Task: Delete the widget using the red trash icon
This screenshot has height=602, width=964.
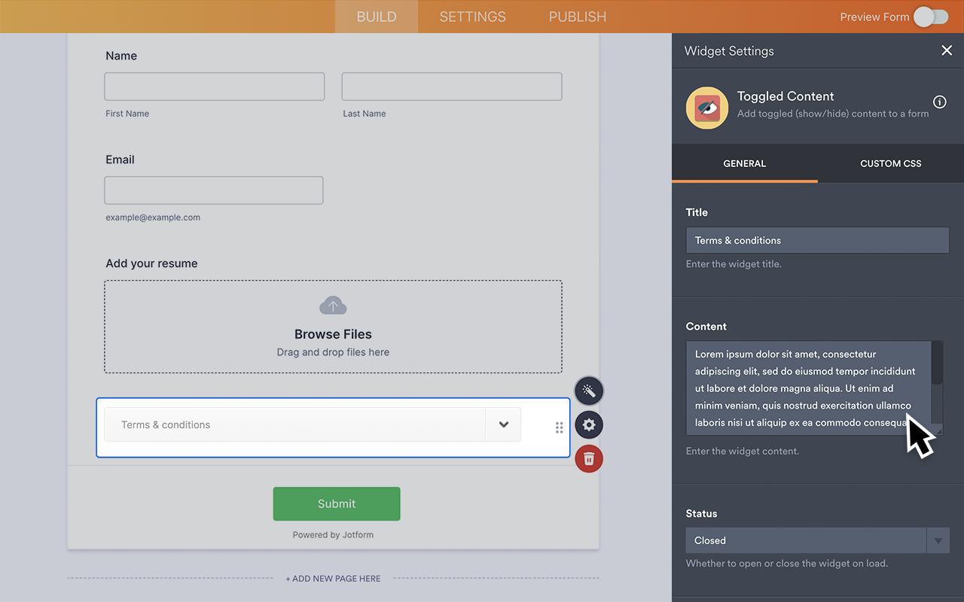Action: [588, 458]
